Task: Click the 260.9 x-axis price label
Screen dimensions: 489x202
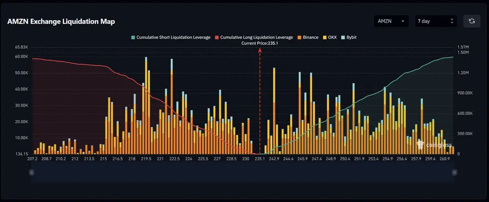Action: click(x=445, y=159)
